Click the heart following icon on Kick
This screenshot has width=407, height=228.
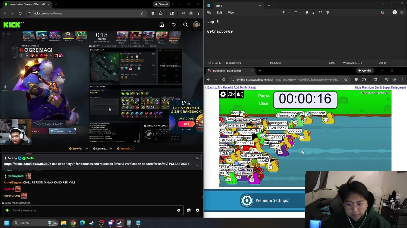[x=174, y=25]
